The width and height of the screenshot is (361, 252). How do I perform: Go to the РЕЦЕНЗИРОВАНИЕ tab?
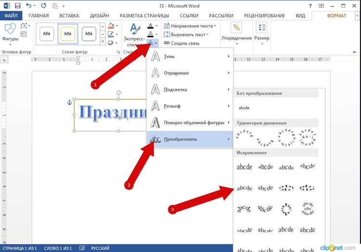(x=265, y=16)
